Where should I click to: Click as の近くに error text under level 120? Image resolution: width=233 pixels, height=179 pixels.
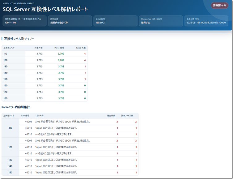pyautogui.click(x=54, y=153)
